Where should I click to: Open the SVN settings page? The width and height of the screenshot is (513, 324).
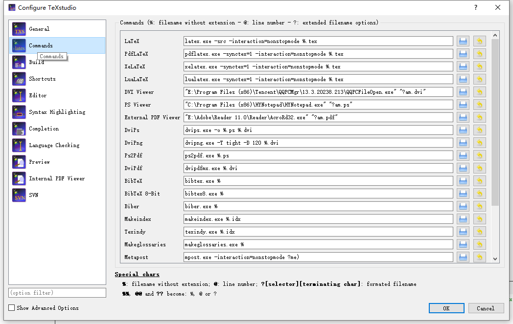click(57, 195)
